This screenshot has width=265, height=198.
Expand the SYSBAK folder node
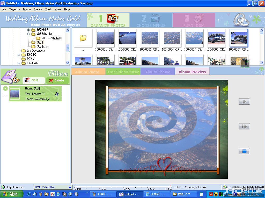[x=19, y=63]
